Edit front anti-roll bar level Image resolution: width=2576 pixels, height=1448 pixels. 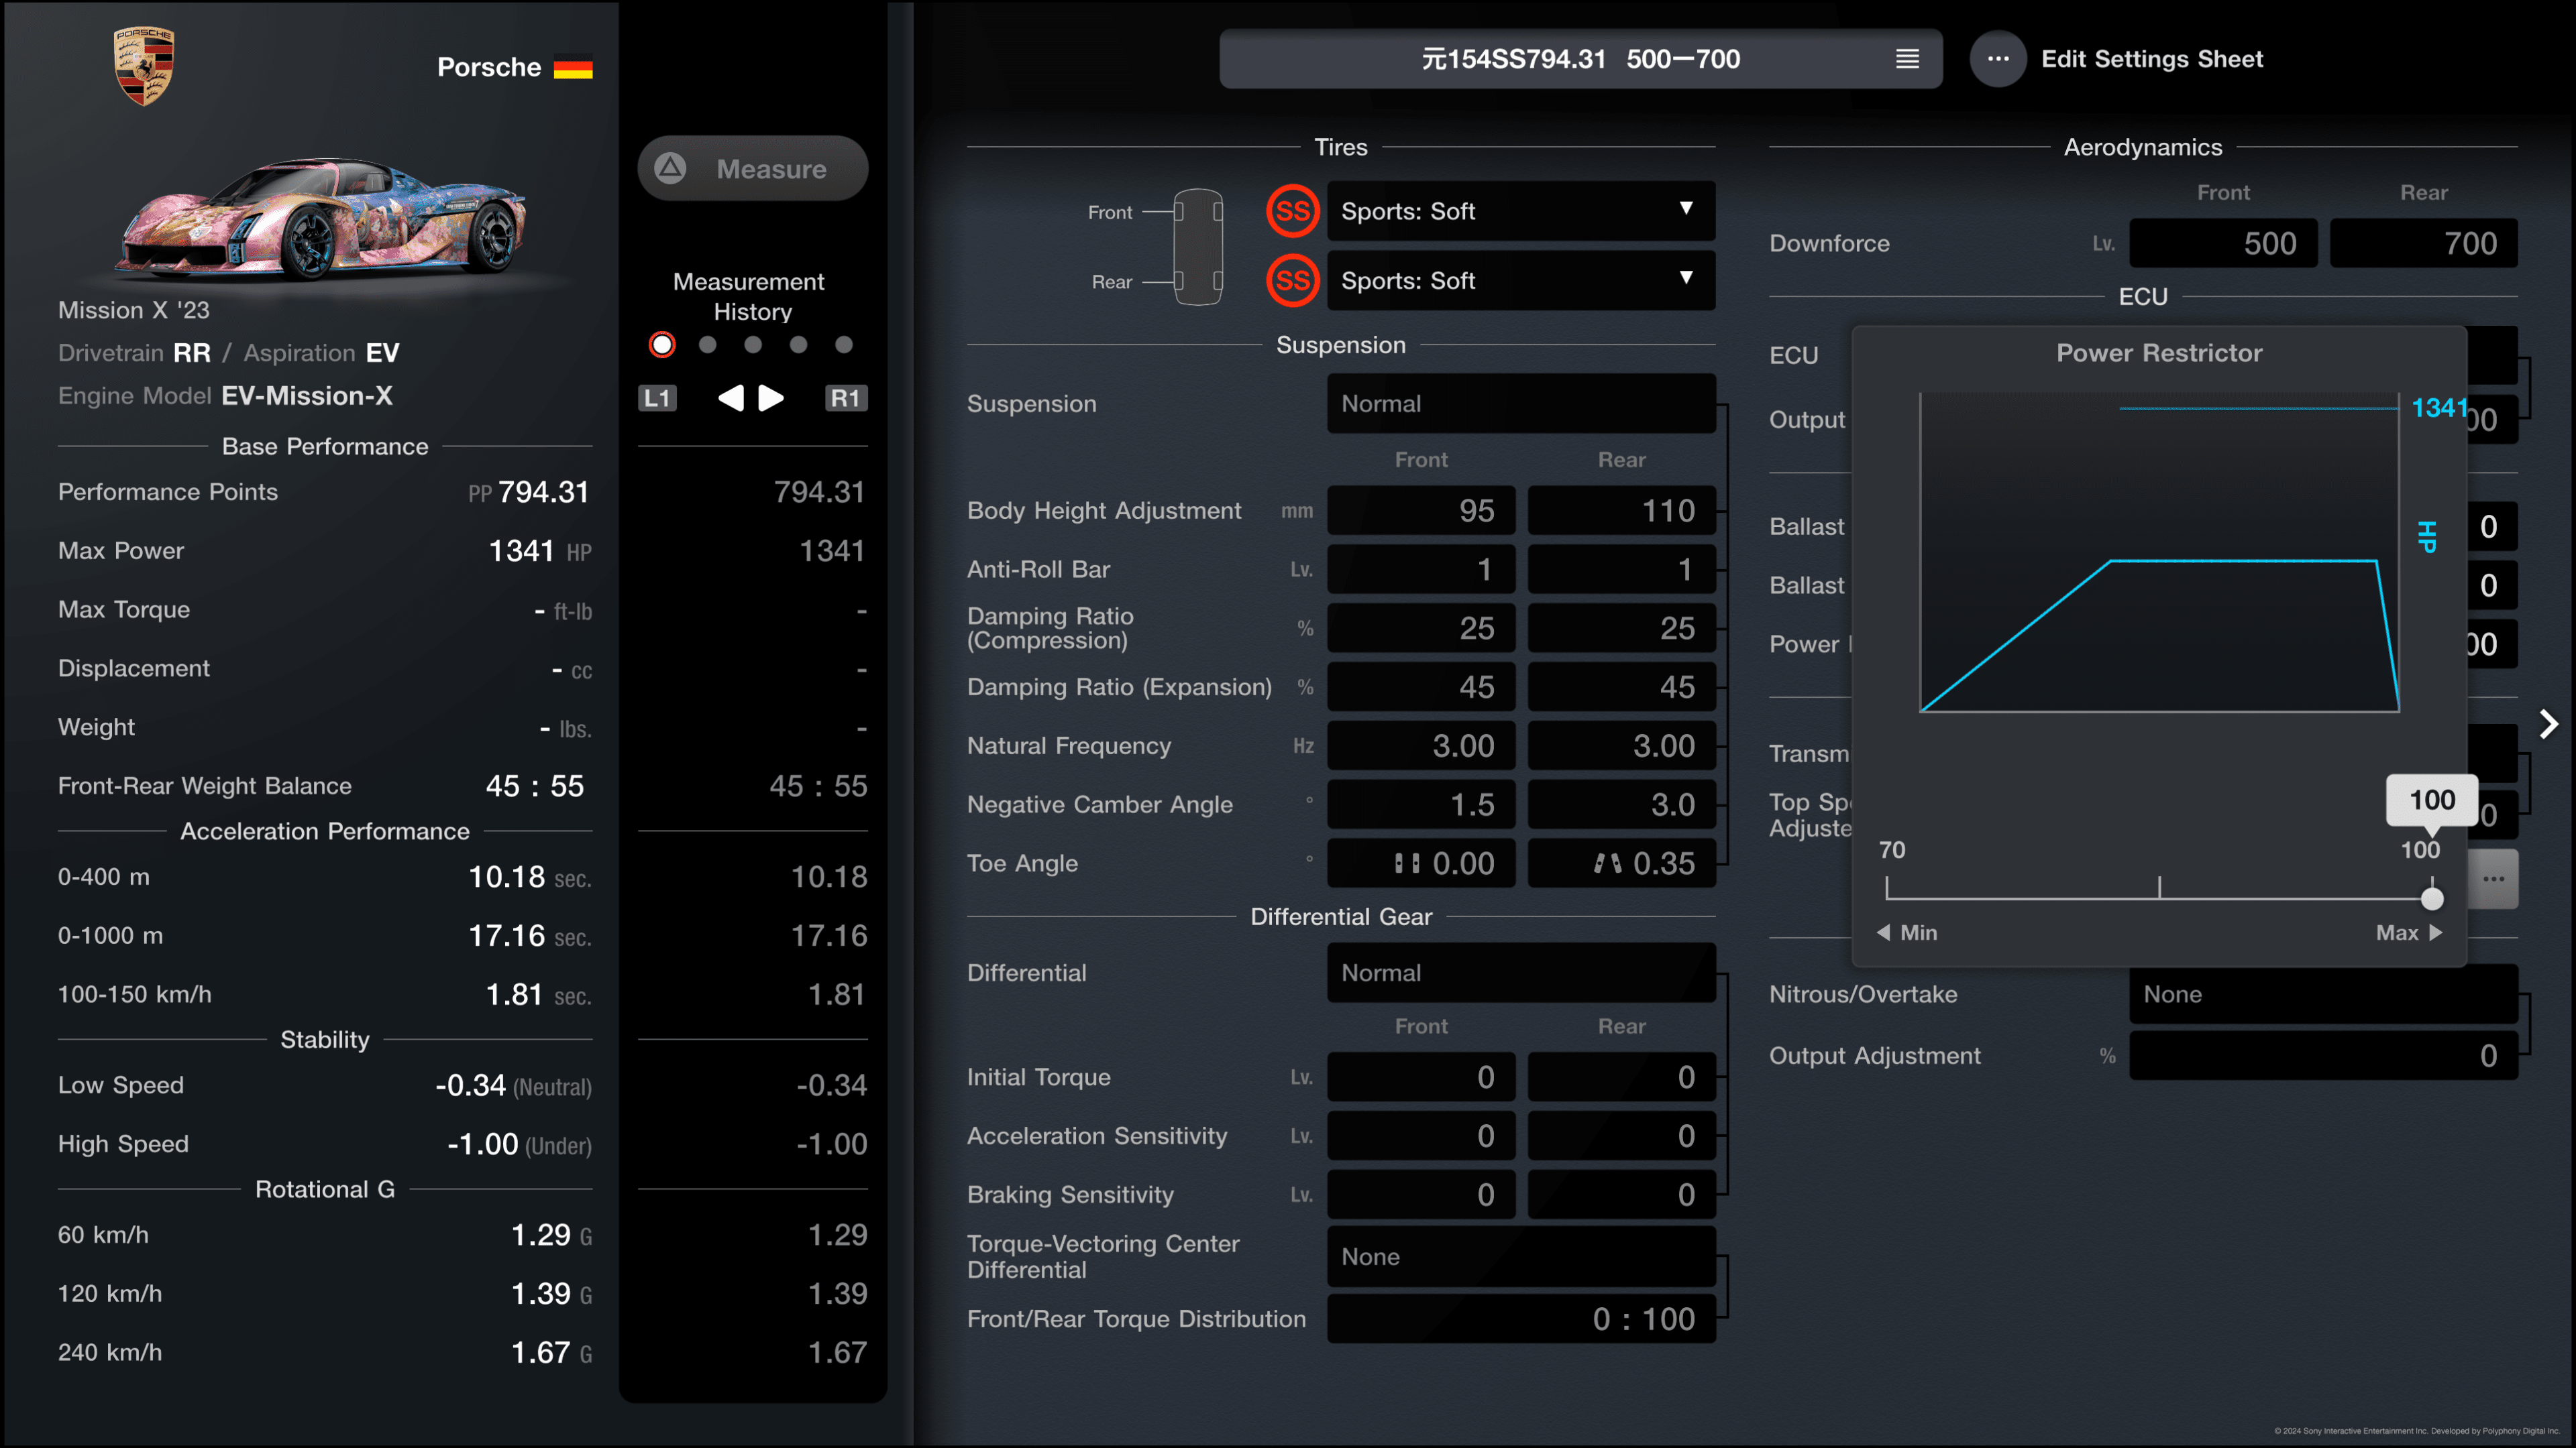point(1421,570)
